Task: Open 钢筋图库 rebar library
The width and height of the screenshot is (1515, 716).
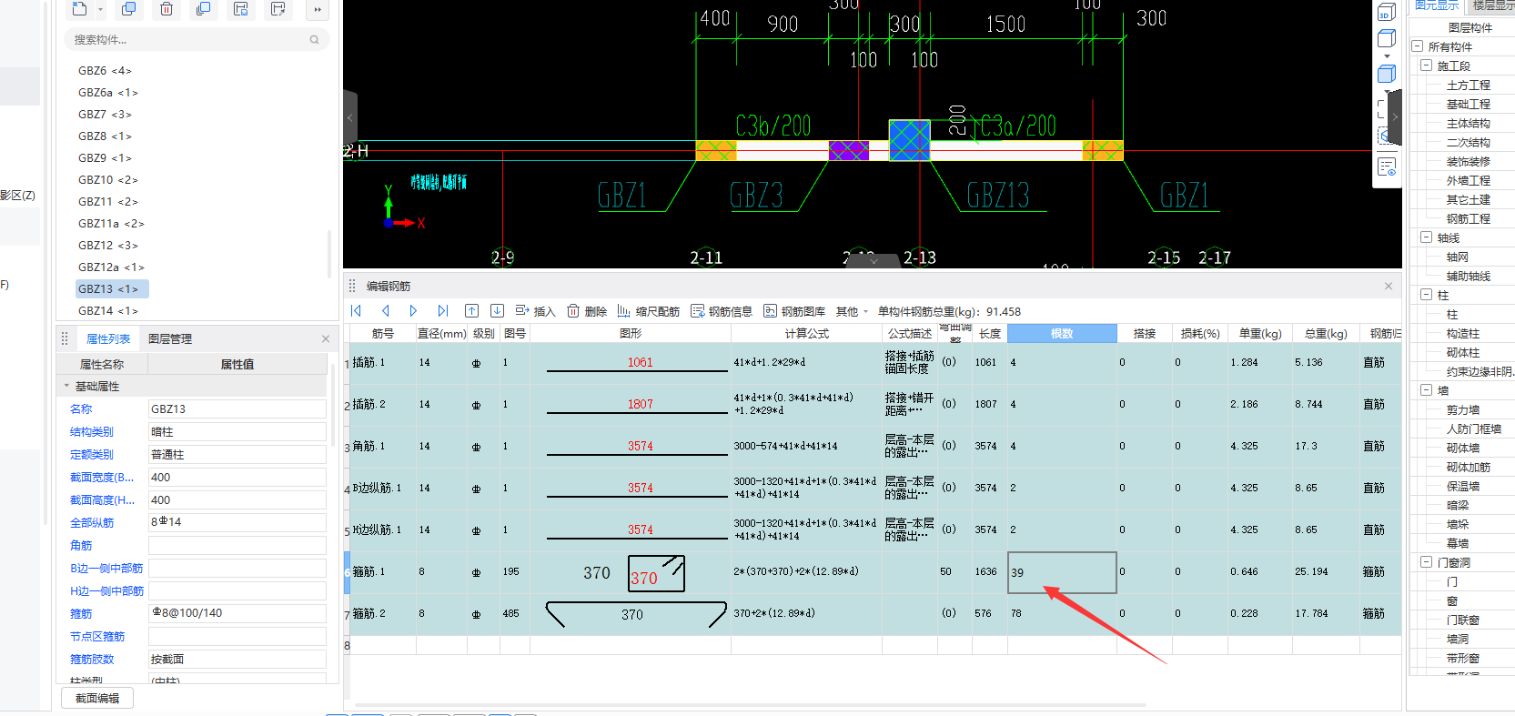Action: coord(794,311)
